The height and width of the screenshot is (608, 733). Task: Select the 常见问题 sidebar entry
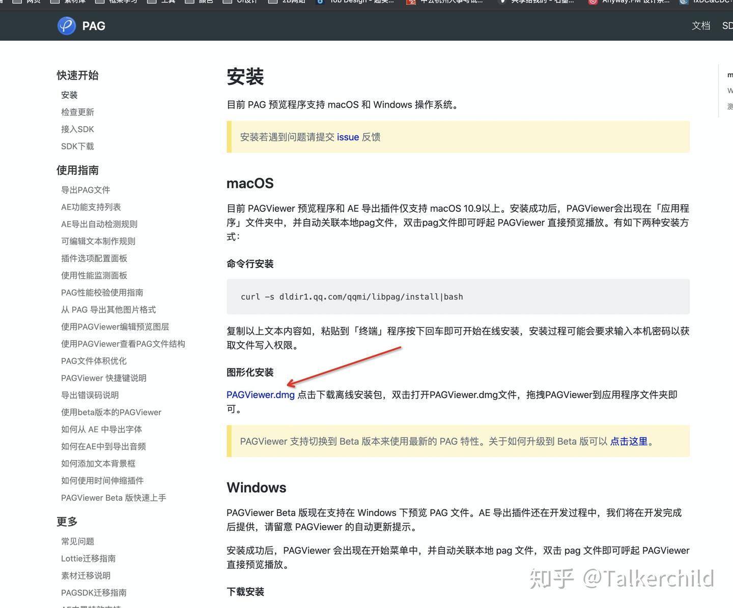click(77, 541)
